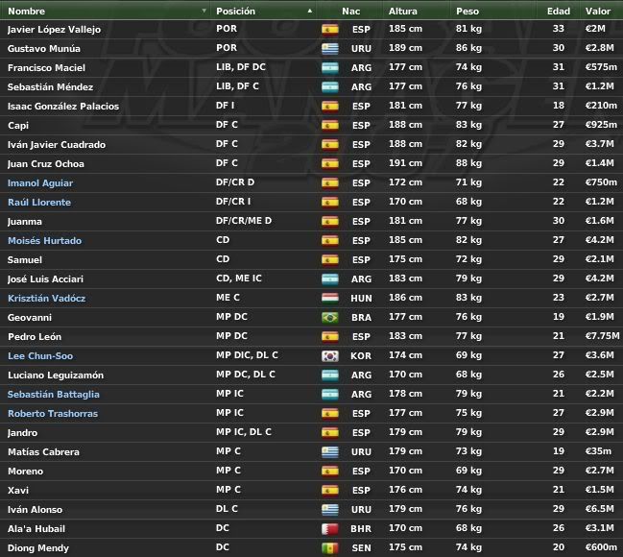The height and width of the screenshot is (557, 623).
Task: Open Lee Chun-Soo's player link
Action: (40, 356)
